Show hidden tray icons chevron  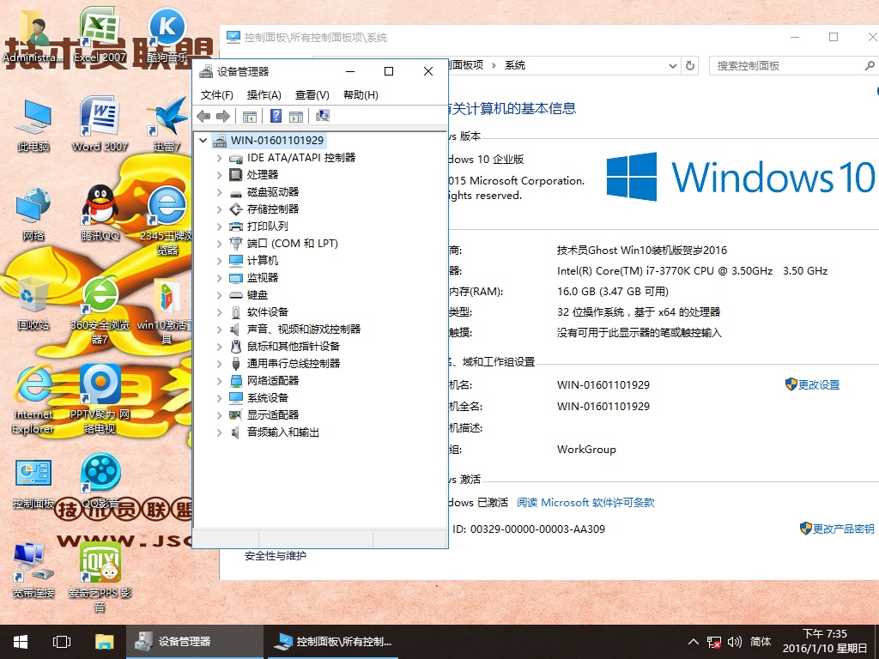tap(694, 642)
